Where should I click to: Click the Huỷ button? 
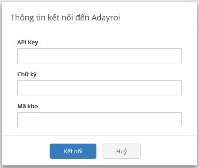pos(121,151)
